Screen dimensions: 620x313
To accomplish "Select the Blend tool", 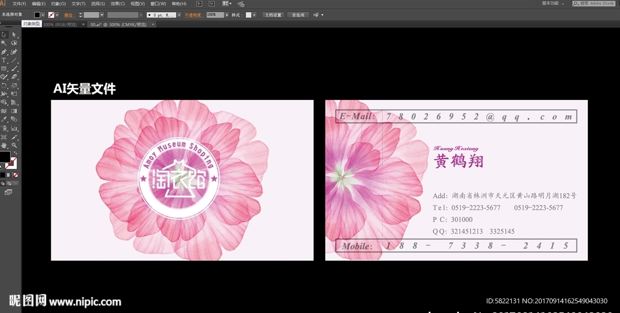I will coord(14,119).
